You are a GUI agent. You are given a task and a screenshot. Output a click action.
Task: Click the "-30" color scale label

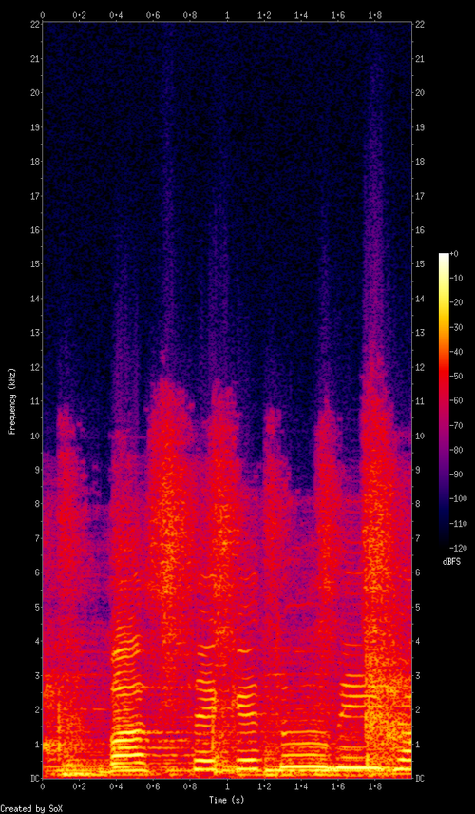(x=458, y=327)
